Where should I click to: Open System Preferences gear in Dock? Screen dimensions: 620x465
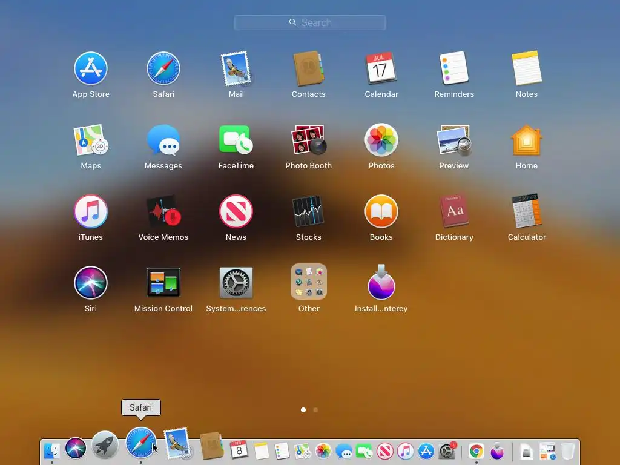[447, 450]
